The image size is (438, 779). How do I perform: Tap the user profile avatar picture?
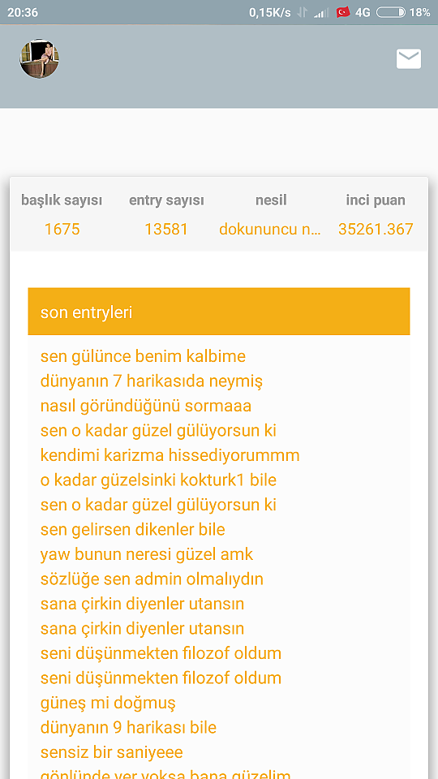[x=39, y=58]
